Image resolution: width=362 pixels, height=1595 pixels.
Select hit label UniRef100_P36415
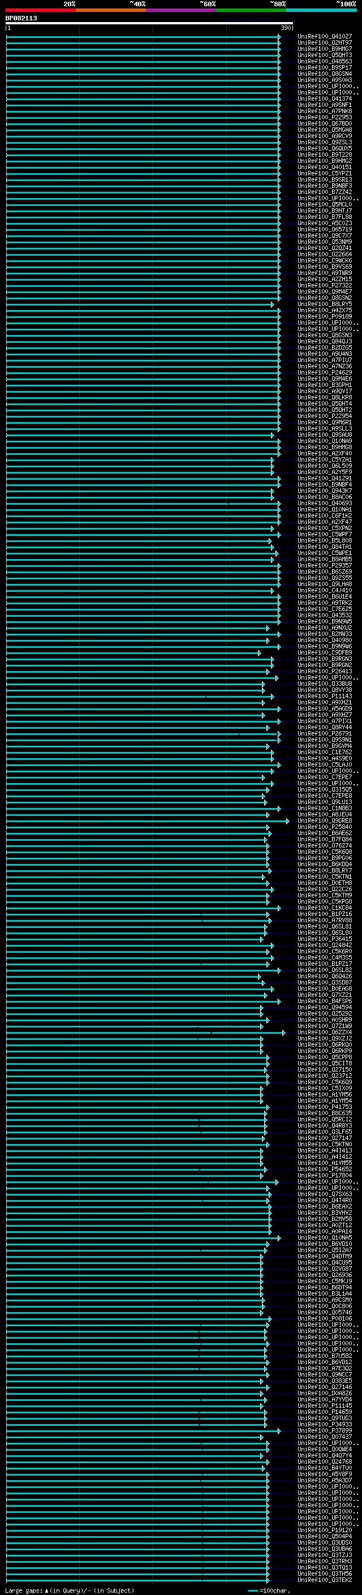325,939
